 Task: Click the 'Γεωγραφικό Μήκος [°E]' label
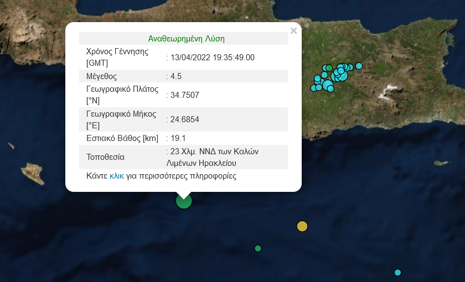pos(121,119)
